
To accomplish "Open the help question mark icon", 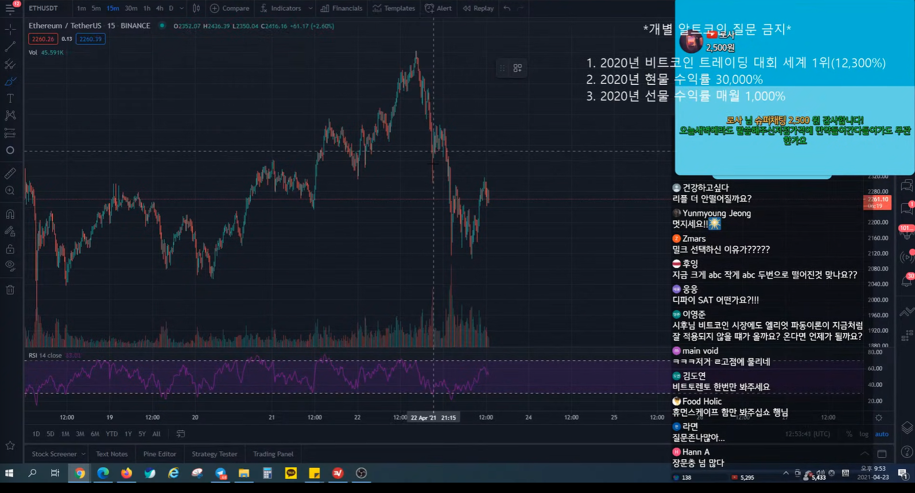I will [907, 452].
